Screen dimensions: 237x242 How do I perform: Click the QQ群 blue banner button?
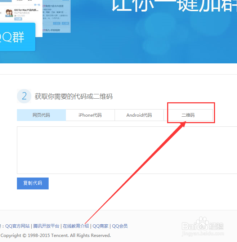click(17, 37)
